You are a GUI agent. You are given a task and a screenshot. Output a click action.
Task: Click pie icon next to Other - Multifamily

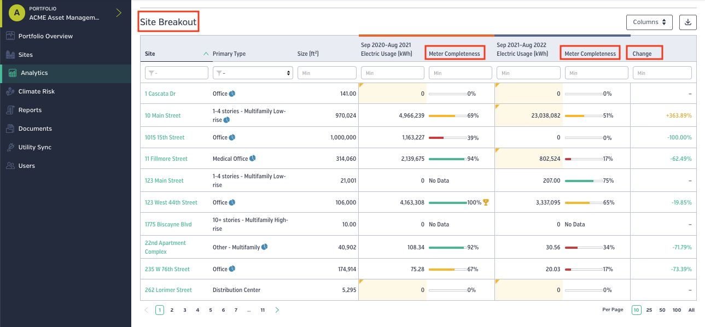265,247
